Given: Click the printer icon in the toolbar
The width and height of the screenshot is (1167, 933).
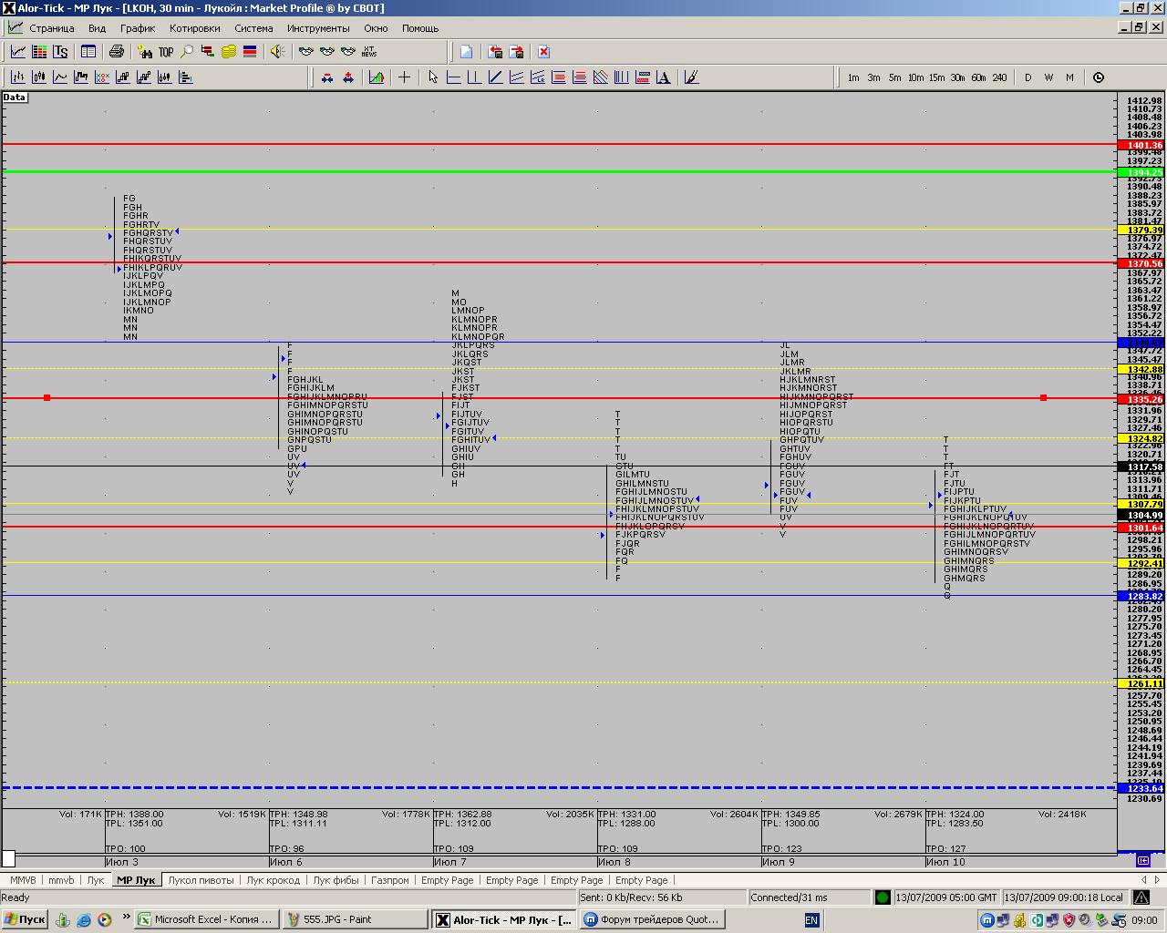Looking at the screenshot, I should pos(116,52).
